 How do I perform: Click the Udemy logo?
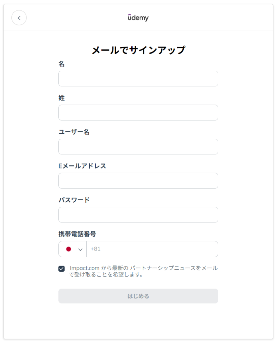[138, 18]
